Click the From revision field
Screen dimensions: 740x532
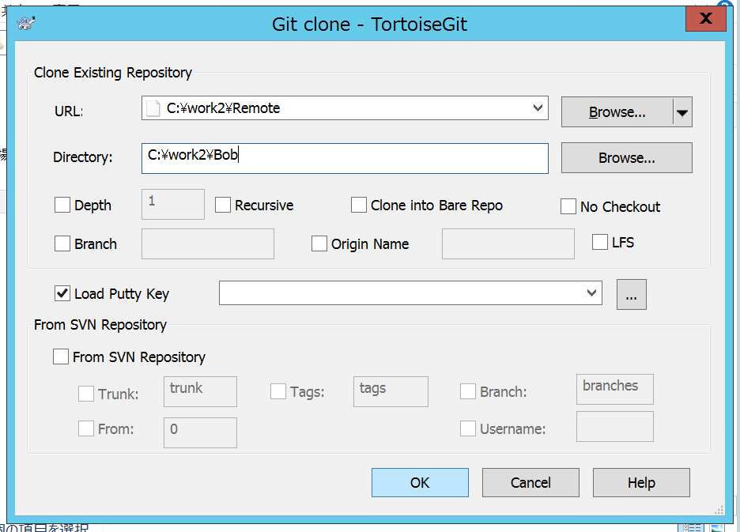click(200, 432)
